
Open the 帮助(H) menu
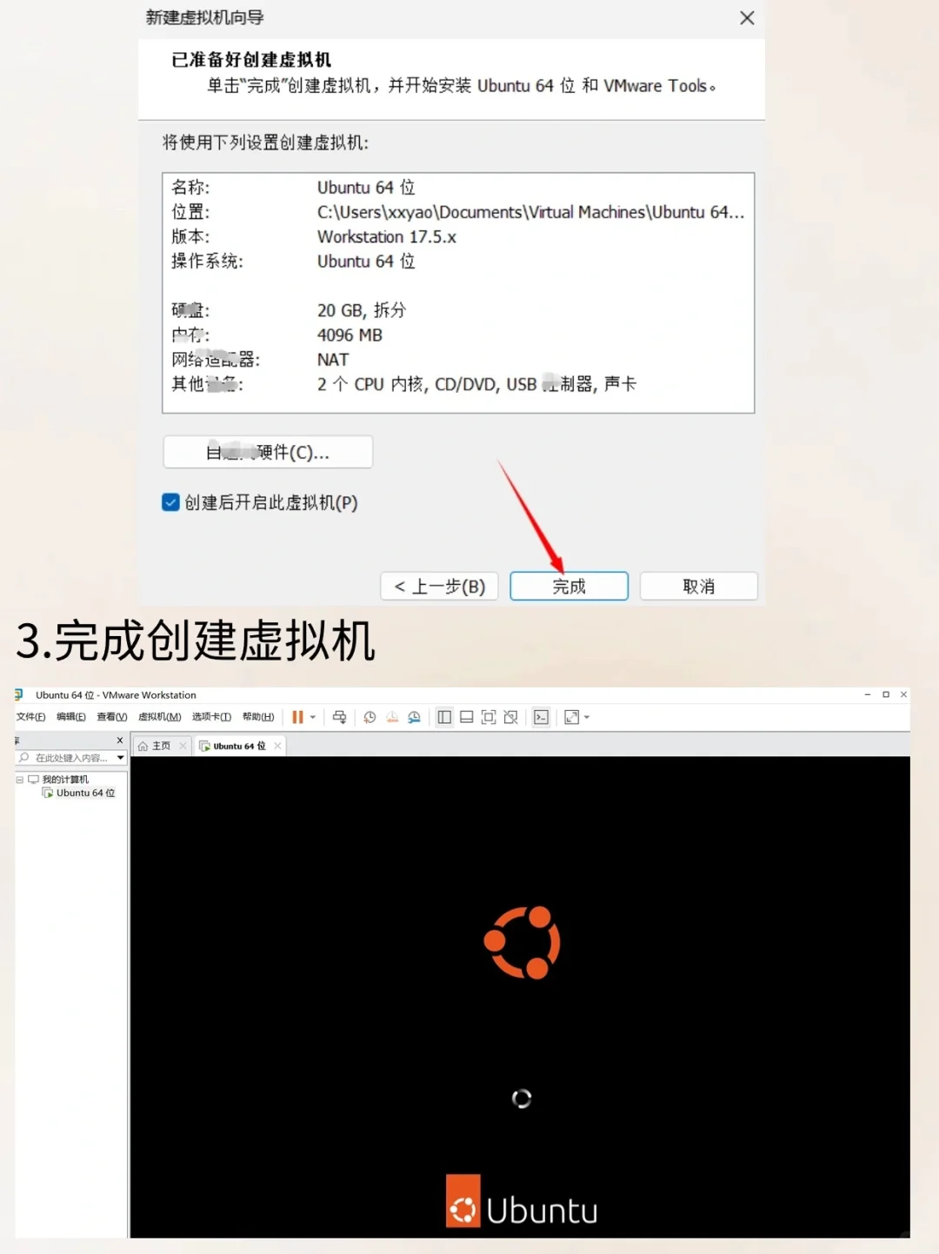257,717
